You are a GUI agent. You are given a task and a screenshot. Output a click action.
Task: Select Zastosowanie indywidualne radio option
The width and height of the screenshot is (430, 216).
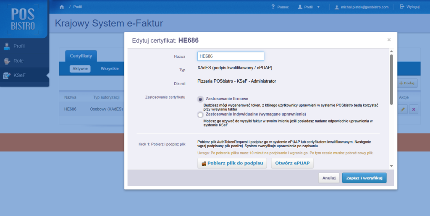(200, 115)
